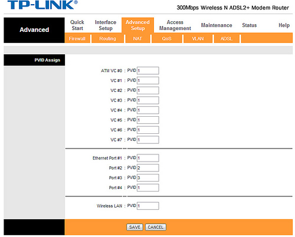Open the Status tab
295x237 pixels.
pyautogui.click(x=250, y=25)
